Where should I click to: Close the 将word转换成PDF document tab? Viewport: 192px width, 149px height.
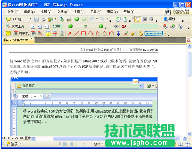31,38
